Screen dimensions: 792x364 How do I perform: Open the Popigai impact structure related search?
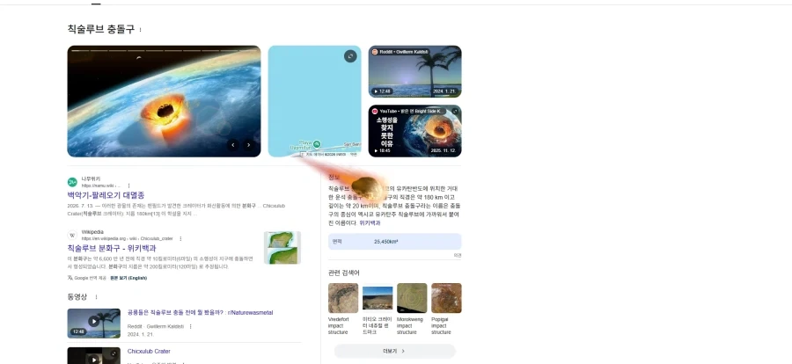click(x=446, y=309)
